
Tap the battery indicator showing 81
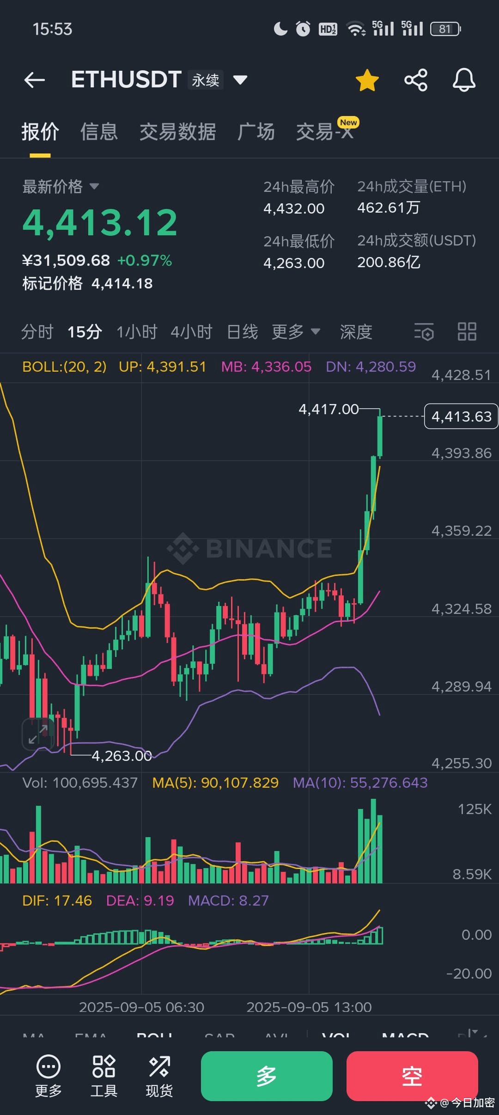(x=446, y=29)
